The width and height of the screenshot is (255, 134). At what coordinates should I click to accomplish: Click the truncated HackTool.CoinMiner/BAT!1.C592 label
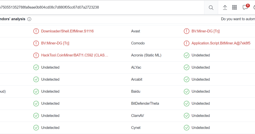coord(75,55)
